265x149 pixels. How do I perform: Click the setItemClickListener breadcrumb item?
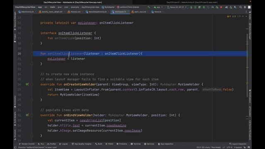click(x=128, y=7)
